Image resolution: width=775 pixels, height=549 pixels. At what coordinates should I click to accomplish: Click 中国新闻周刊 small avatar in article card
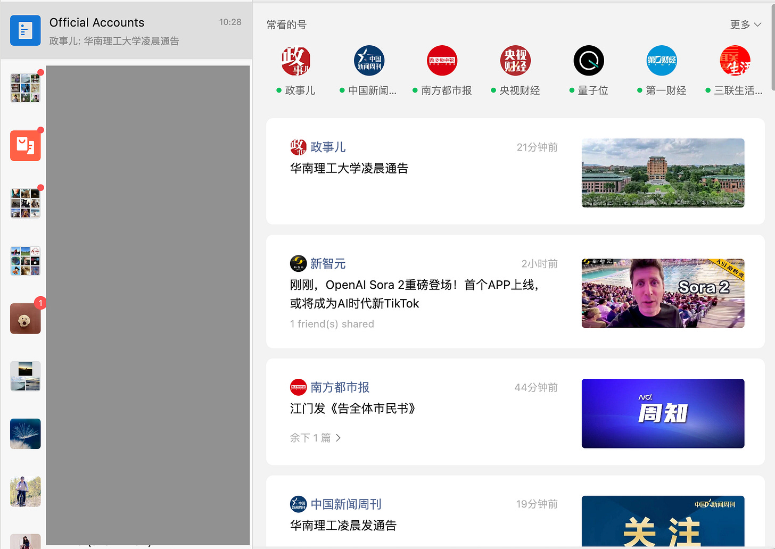(298, 504)
